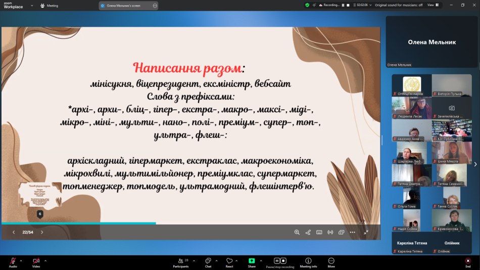The width and height of the screenshot is (480, 270).
Task: Toggle Original sound for musicians setting
Action: [x=399, y=5]
